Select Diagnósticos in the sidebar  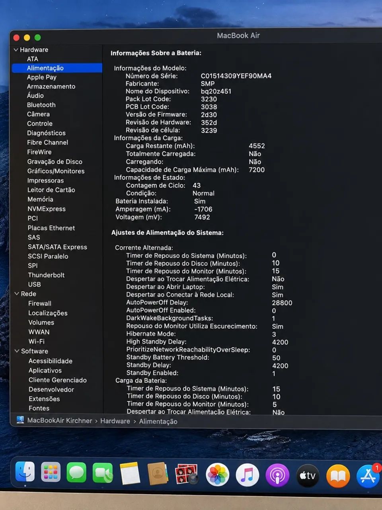pos(46,133)
